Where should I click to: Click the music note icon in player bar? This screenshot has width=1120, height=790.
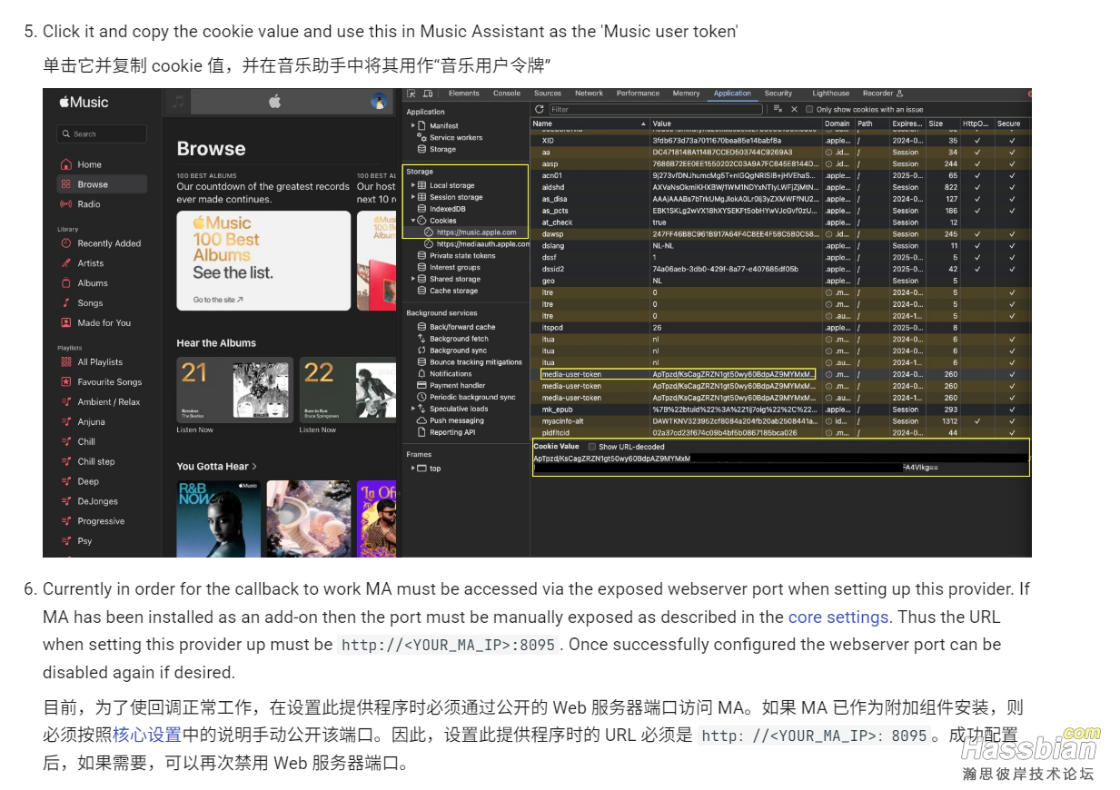tap(179, 102)
